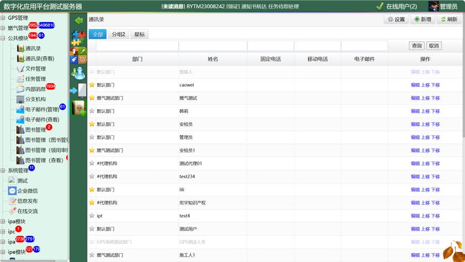465x262 pixels.
Task: Switch to the 分组2 tab
Action: (x=118, y=35)
